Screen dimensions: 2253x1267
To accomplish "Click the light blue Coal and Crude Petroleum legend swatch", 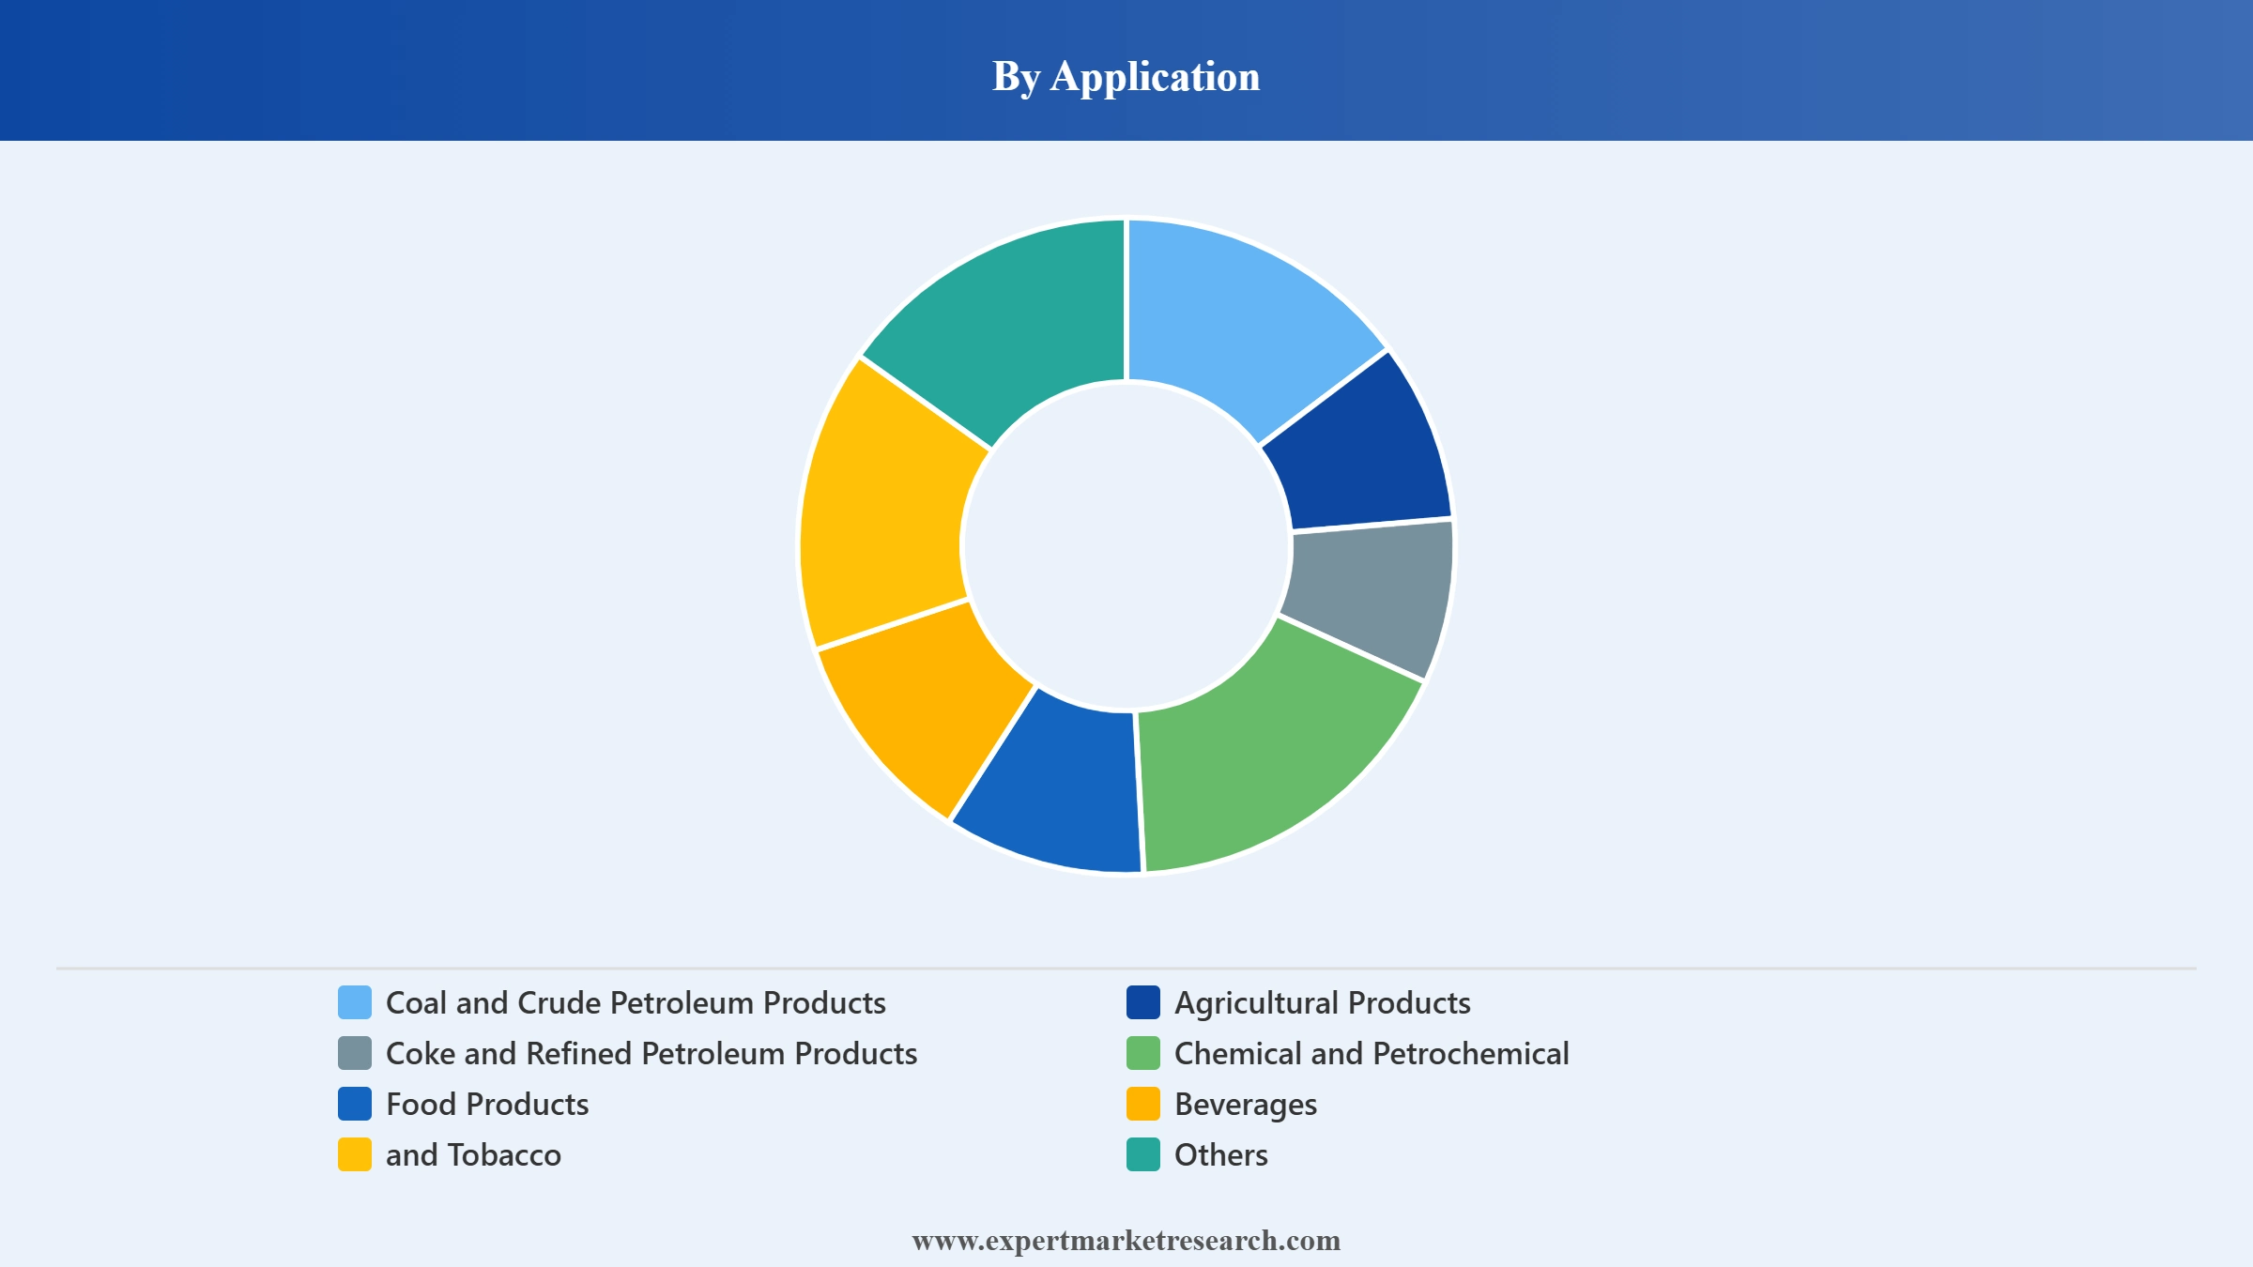I will 355,1002.
